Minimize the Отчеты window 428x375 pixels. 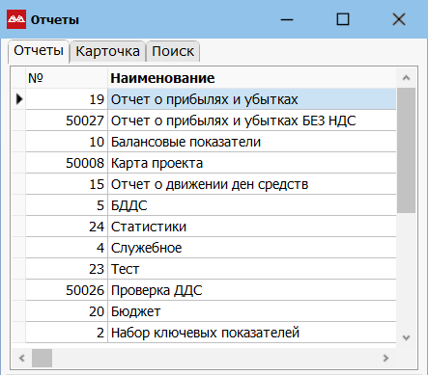pos(287,19)
